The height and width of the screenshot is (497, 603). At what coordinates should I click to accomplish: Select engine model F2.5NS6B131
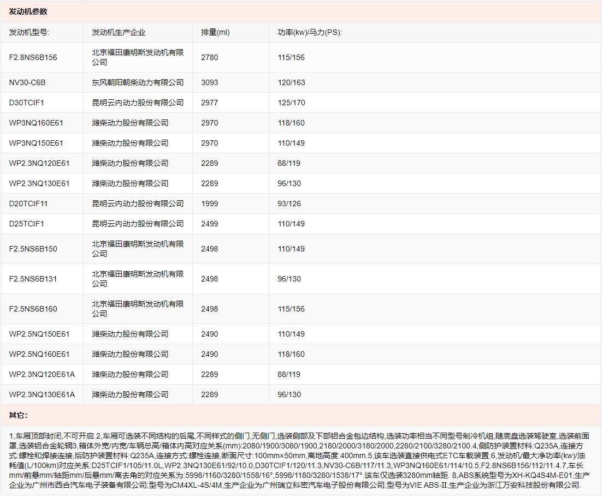tap(33, 279)
